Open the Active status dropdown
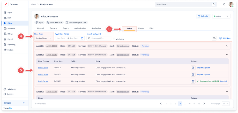 coord(221,16)
